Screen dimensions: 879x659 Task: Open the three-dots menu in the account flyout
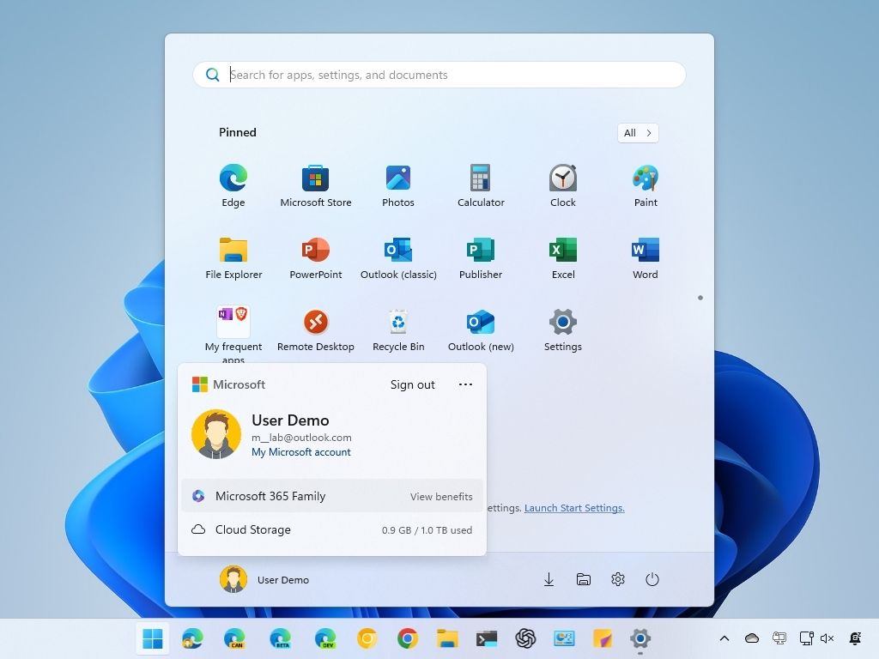(465, 384)
